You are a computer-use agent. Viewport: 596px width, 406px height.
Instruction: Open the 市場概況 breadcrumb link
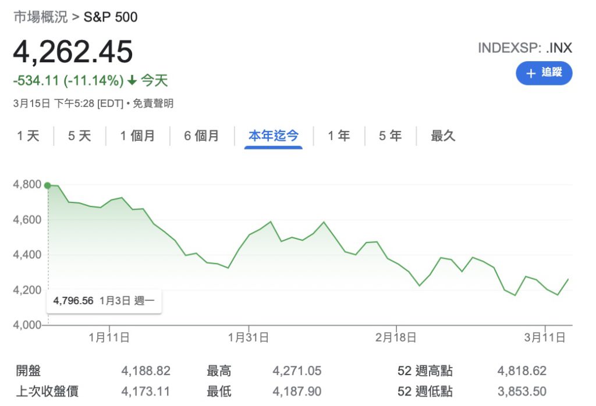(40, 17)
